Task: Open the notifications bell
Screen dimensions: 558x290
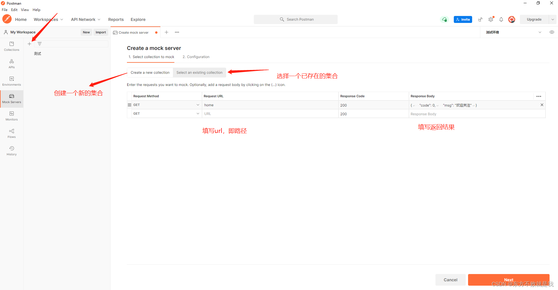Action: [501, 19]
